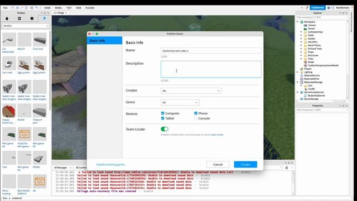This screenshot has height=201, width=357.
Task: Select the Coin tool model thumbnail
Action: (x=40, y=40)
